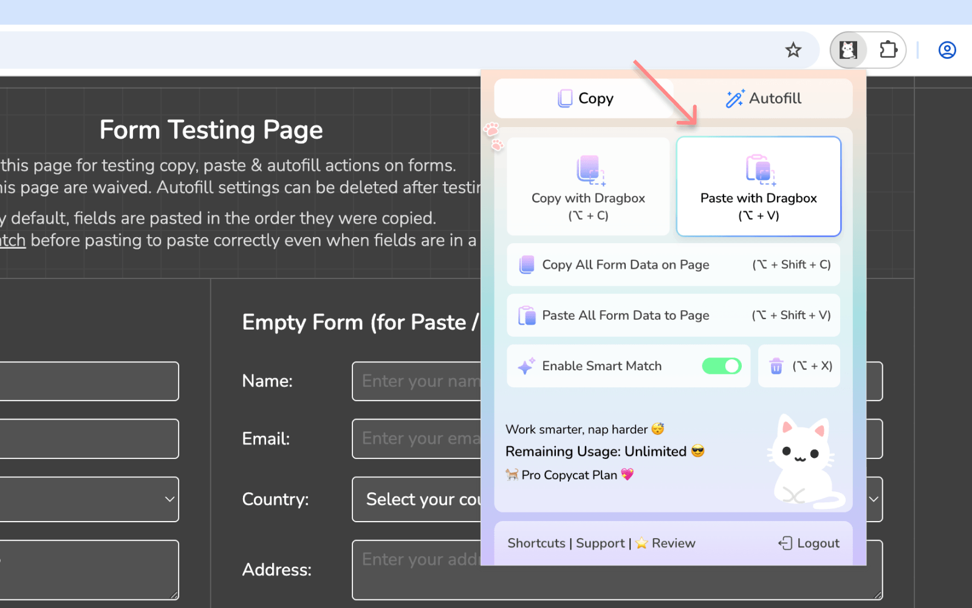The width and height of the screenshot is (972, 608).
Task: Open the Chrome extensions puzzle icon
Action: 888,50
